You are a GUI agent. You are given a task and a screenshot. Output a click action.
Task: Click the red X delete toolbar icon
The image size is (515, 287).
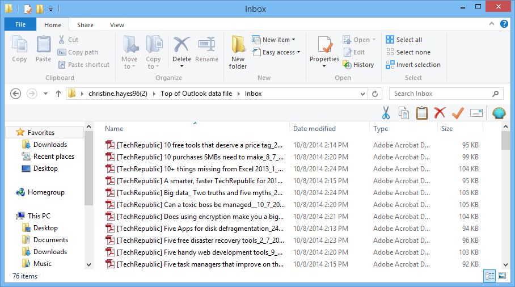click(440, 113)
